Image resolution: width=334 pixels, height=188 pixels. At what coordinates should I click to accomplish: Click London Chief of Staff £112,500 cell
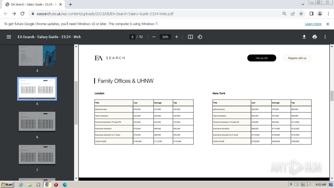point(163,141)
